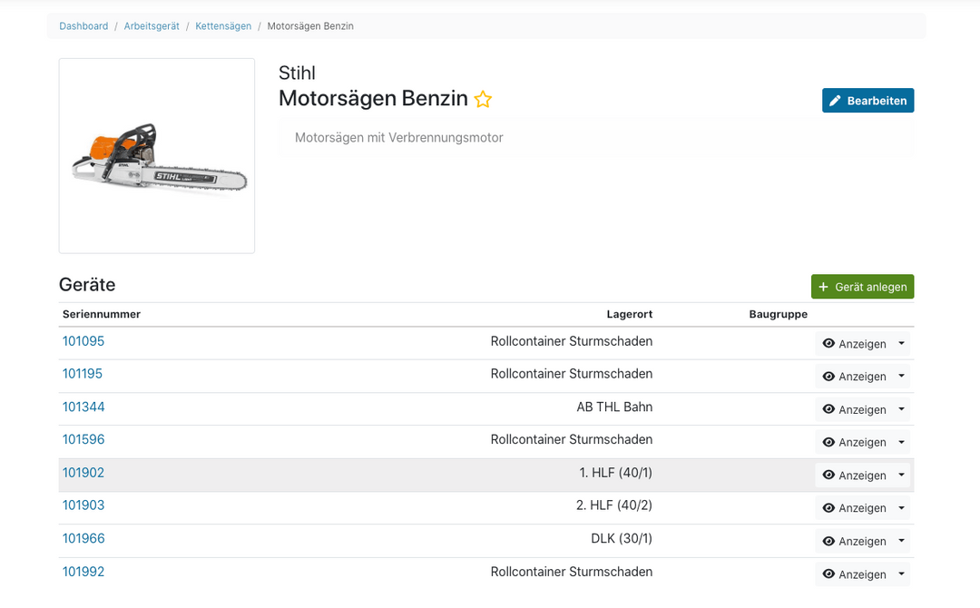Click the Seriennummer column header
The height and width of the screenshot is (608, 980).
coord(102,314)
